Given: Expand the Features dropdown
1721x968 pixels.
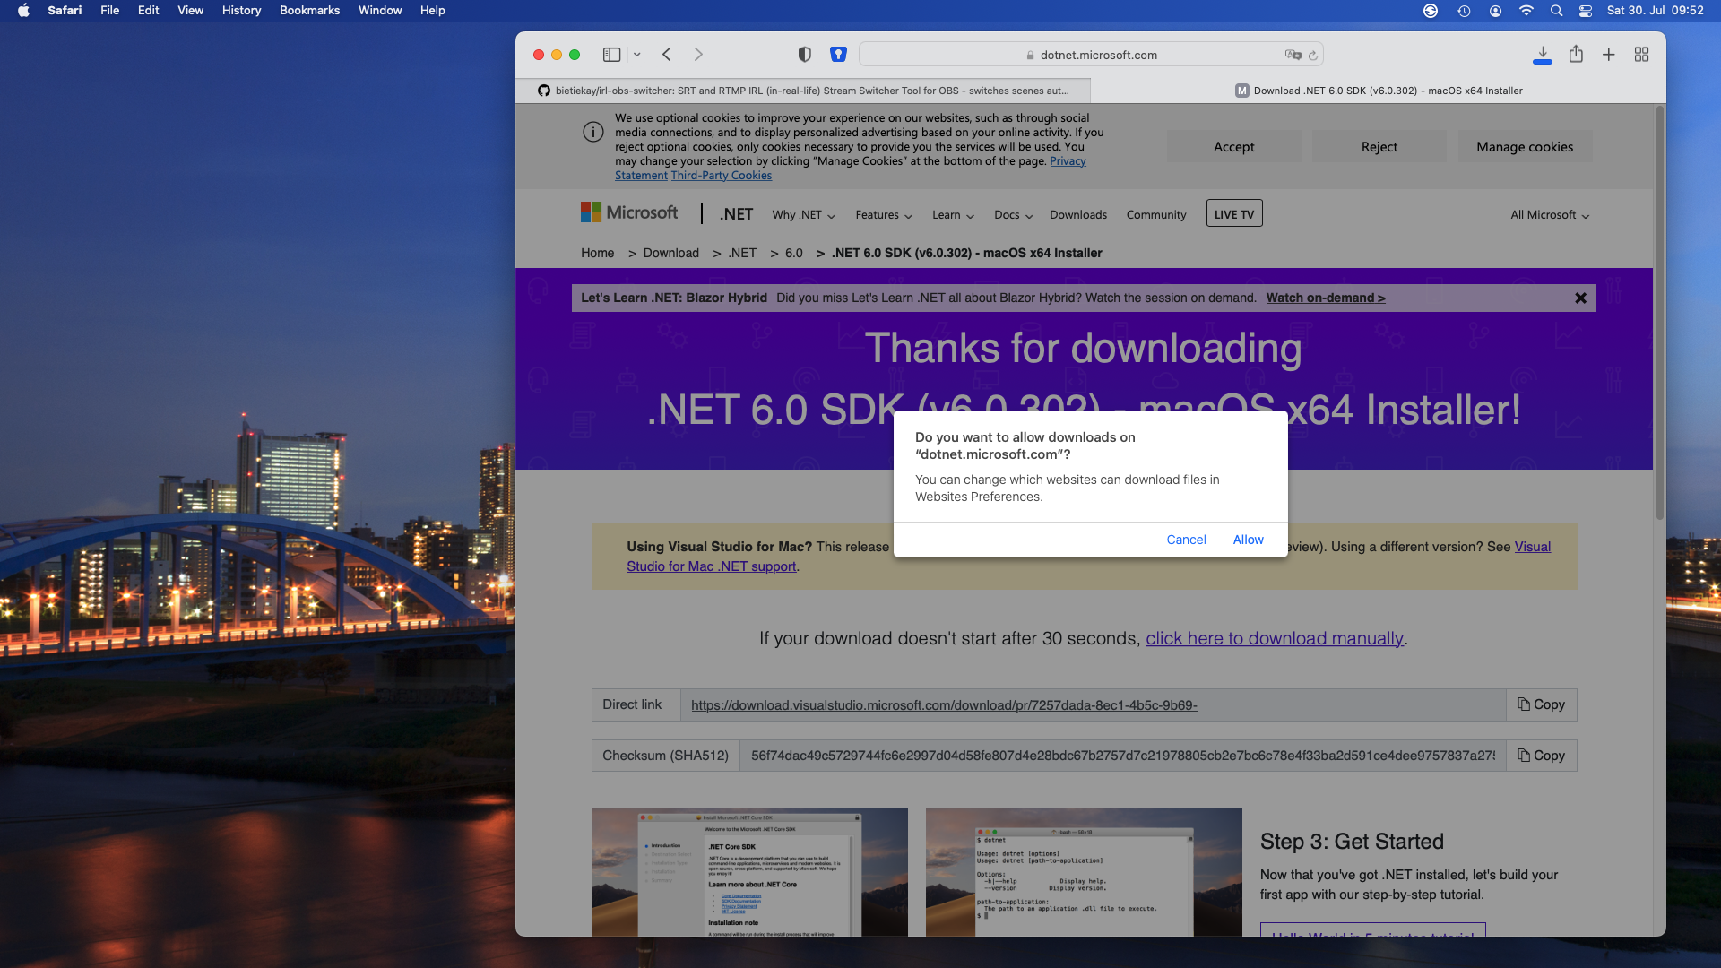Looking at the screenshot, I should (884, 215).
